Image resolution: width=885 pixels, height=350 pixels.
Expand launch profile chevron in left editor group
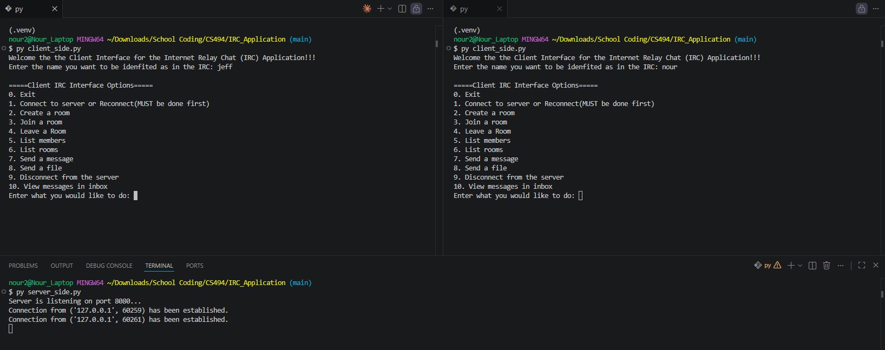(390, 9)
